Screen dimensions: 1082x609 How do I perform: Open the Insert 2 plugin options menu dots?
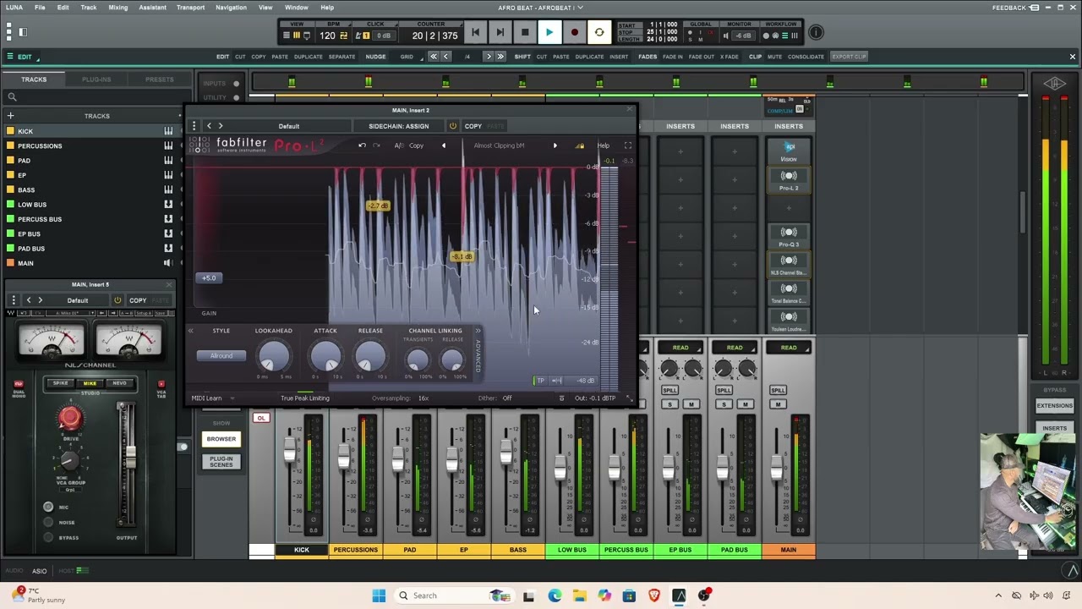tap(194, 126)
